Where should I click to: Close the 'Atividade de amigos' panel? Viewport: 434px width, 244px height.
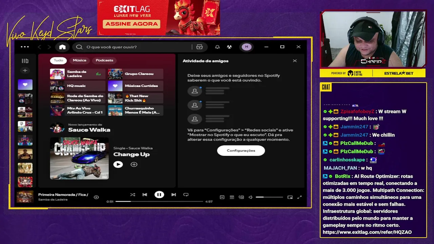(x=295, y=61)
